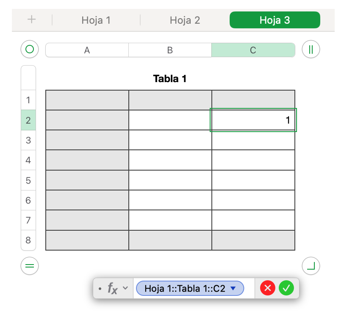
Task: Click the table resize corner handle
Action: click(311, 266)
